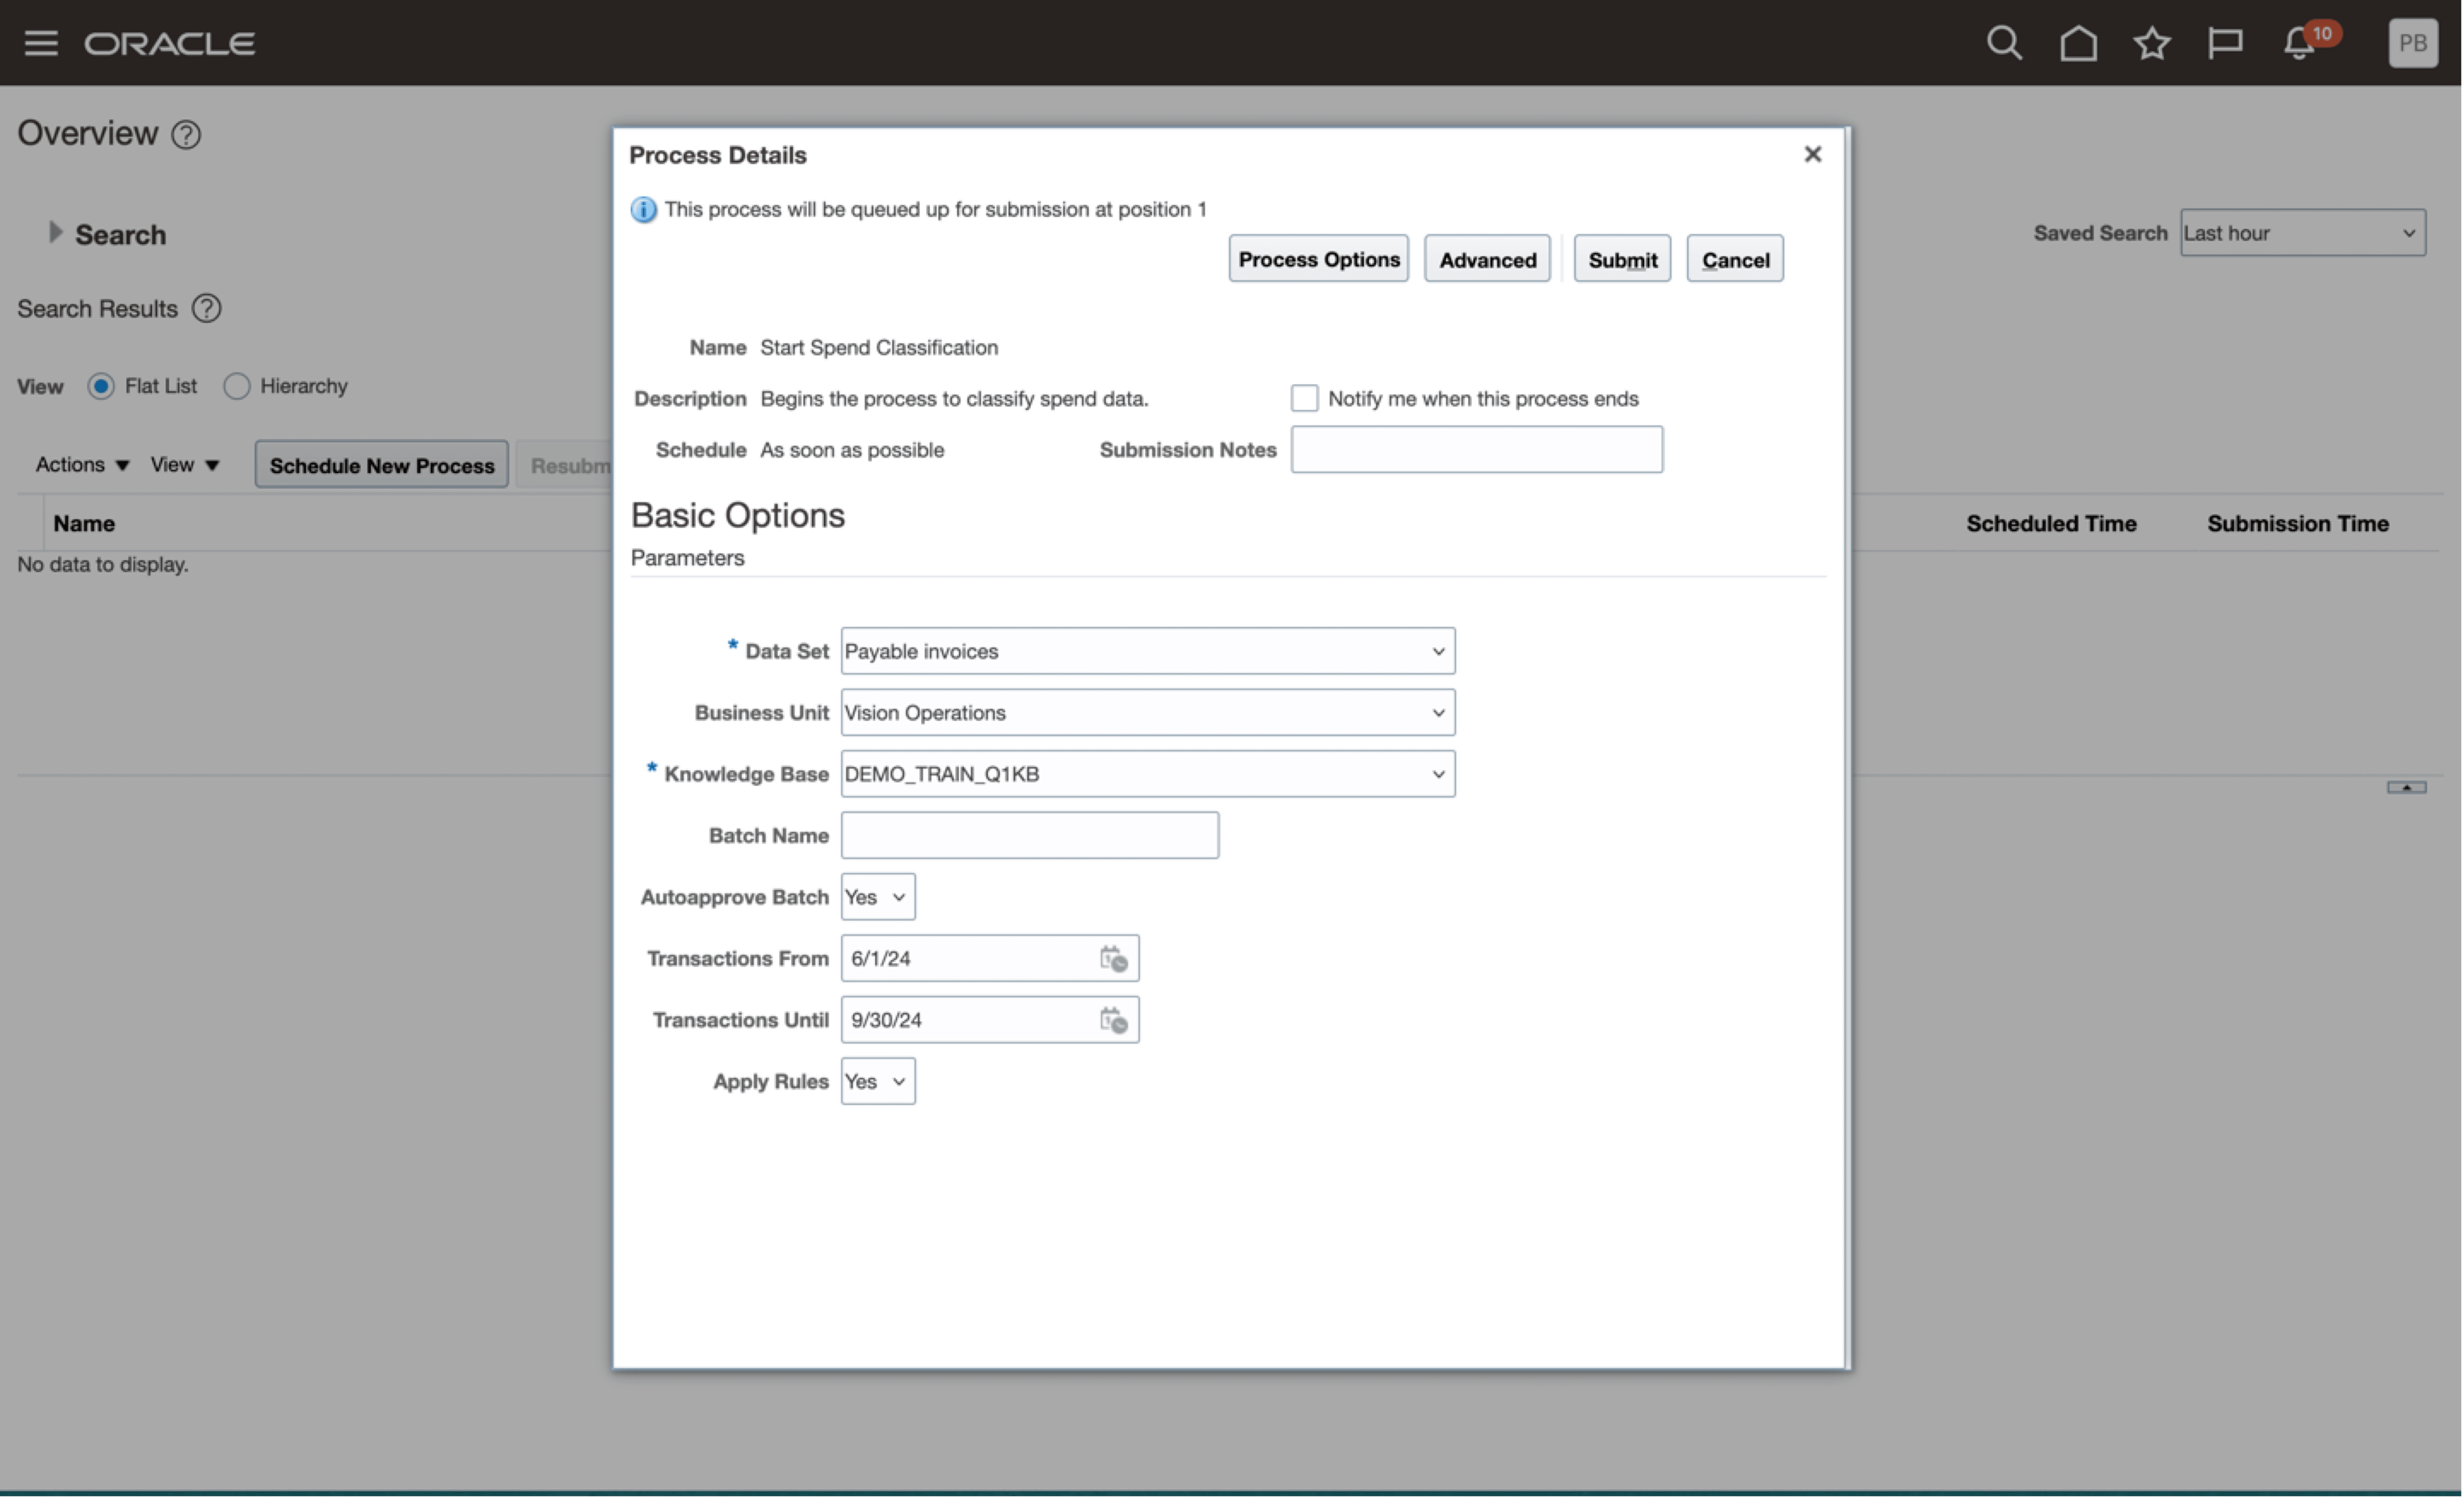This screenshot has width=2464, height=1499.
Task: Open the hamburger navigator menu
Action: pos(41,43)
